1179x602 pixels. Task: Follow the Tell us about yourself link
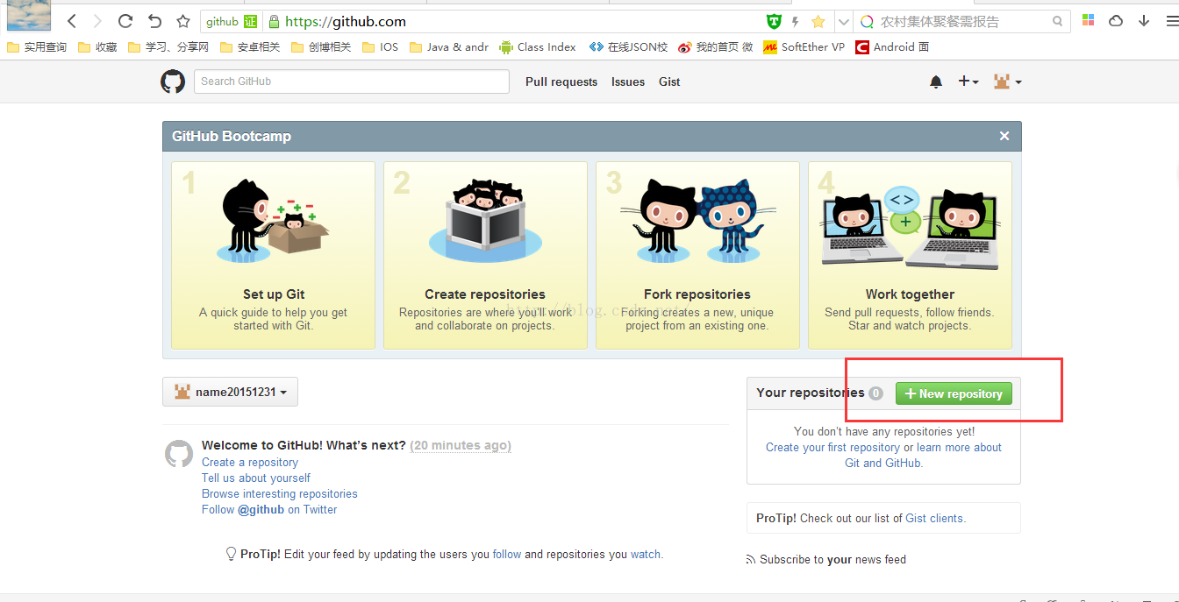256,478
